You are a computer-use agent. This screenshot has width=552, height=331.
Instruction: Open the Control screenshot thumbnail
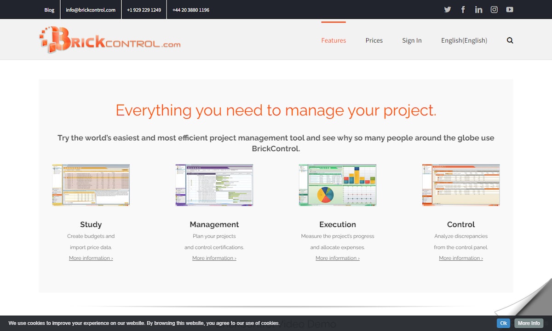[461, 185]
